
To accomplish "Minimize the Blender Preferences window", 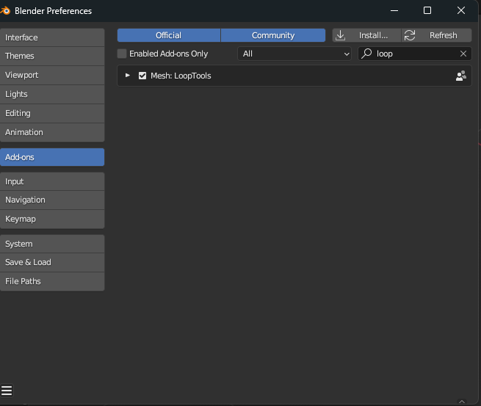I will [394, 11].
